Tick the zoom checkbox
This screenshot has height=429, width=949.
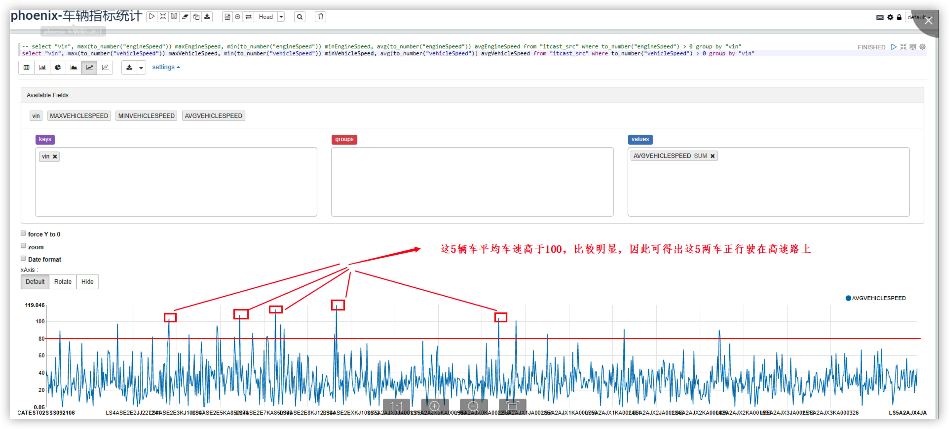click(x=23, y=246)
